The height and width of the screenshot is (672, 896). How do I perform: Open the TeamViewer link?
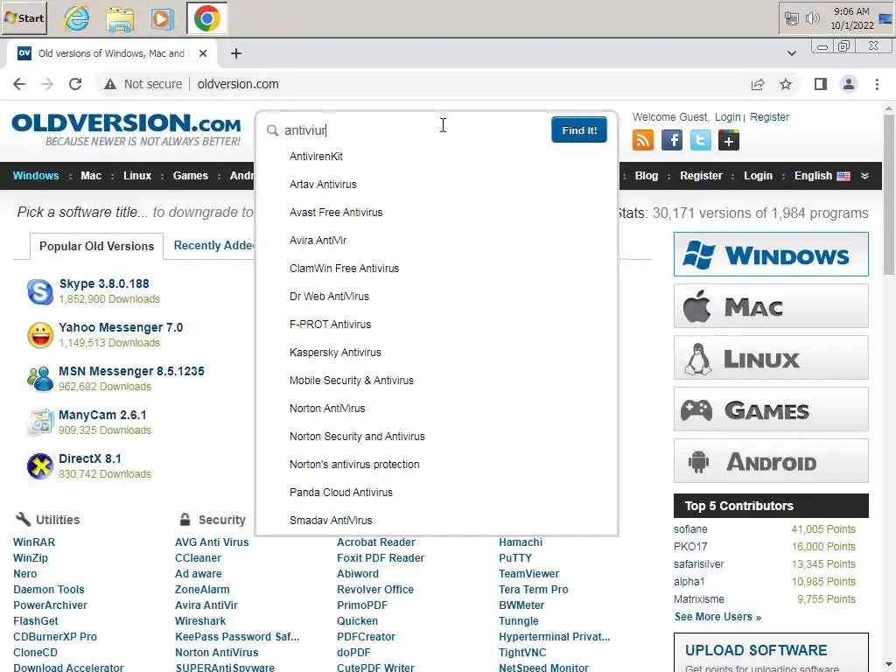click(528, 574)
